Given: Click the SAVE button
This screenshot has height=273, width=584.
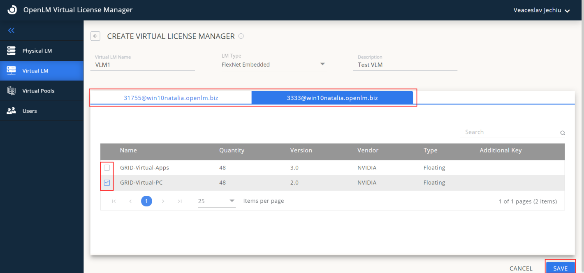Looking at the screenshot, I should pos(560,268).
